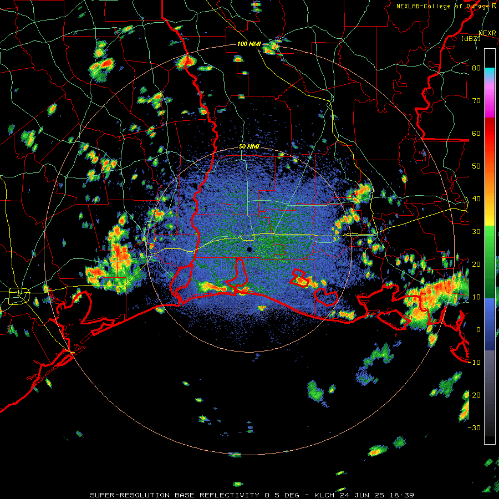Click the 50 value on the color scale
Viewport: 499px width, 499px height.
(x=476, y=166)
